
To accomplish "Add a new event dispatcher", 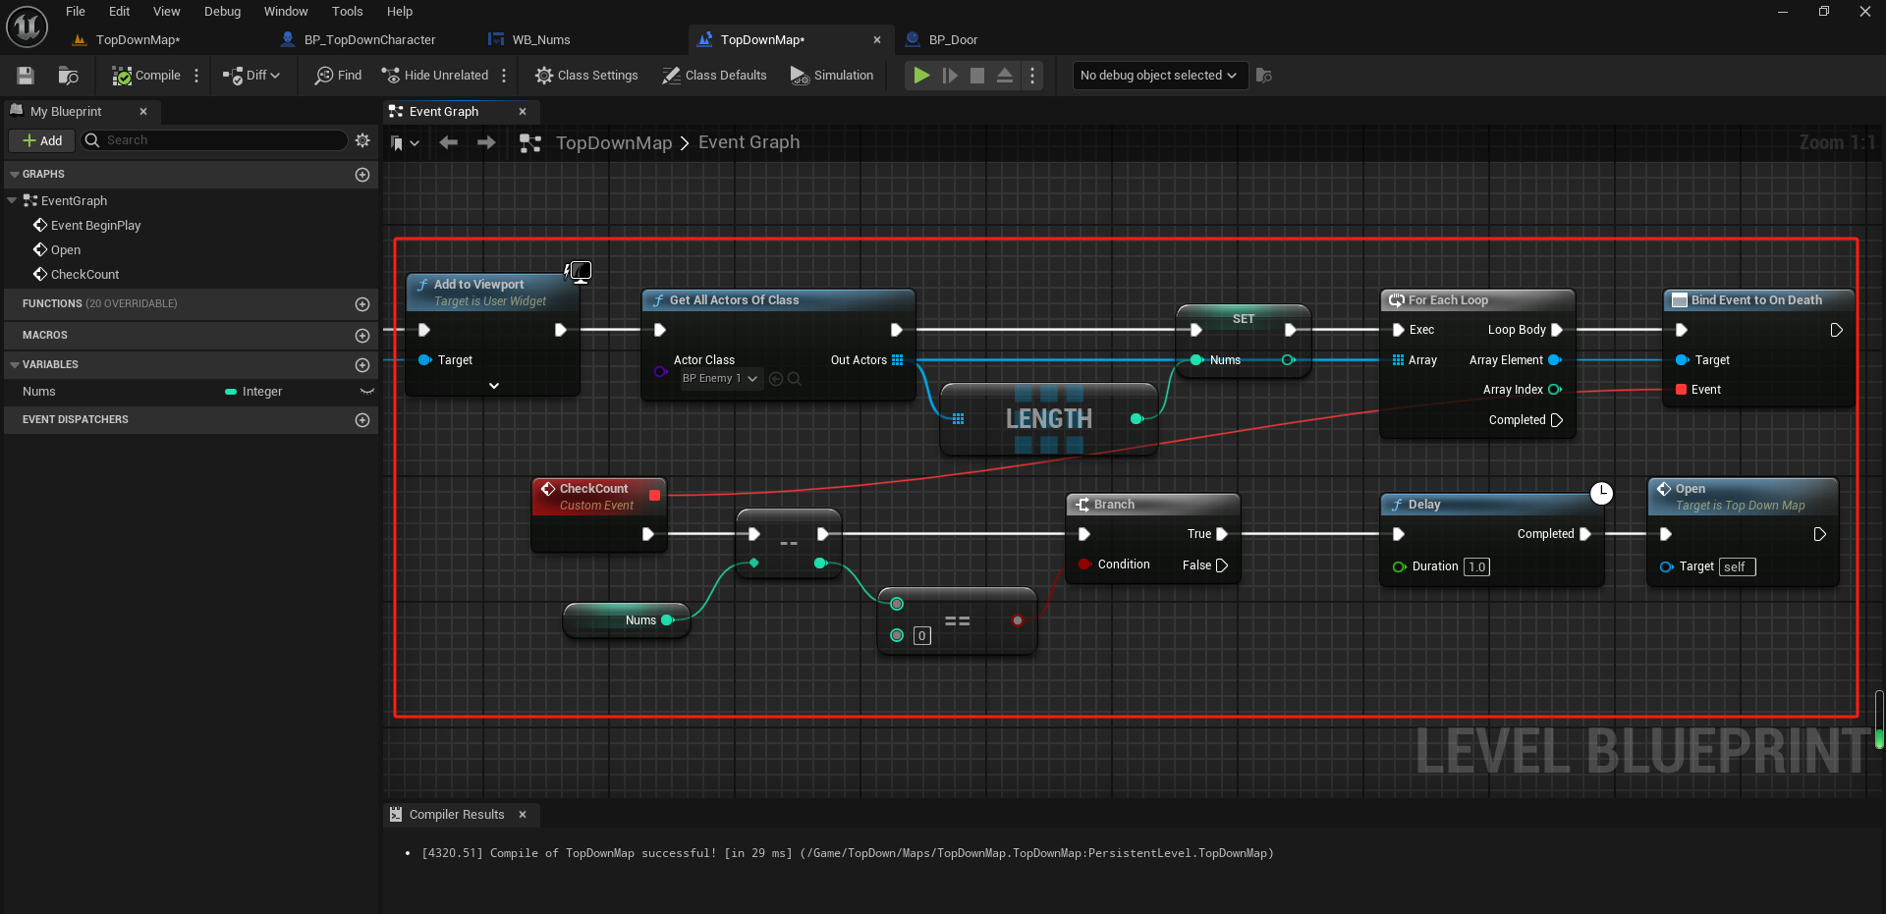I will [362, 420].
